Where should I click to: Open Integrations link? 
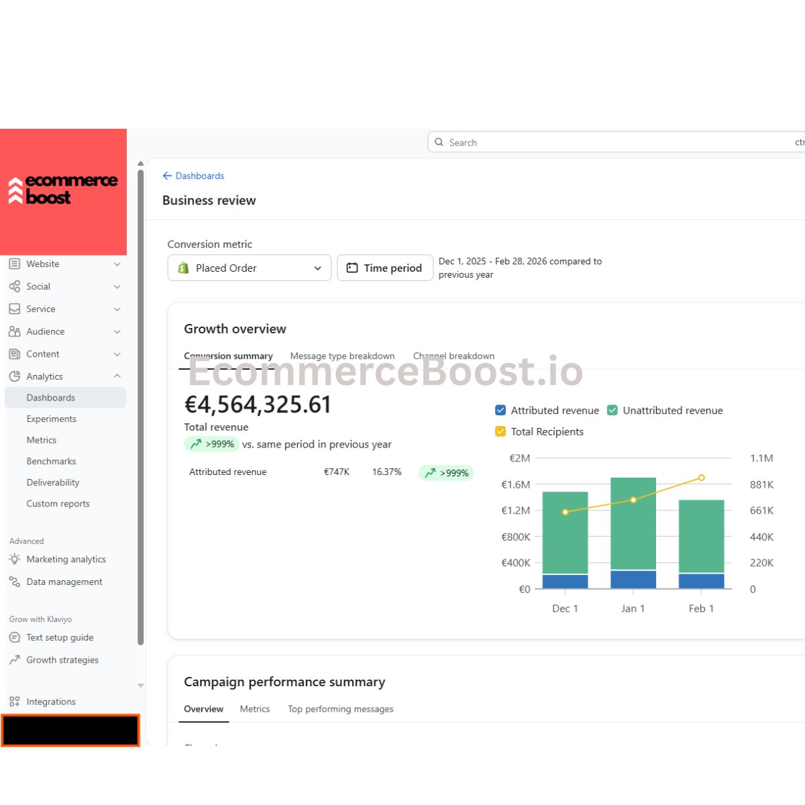pos(51,702)
